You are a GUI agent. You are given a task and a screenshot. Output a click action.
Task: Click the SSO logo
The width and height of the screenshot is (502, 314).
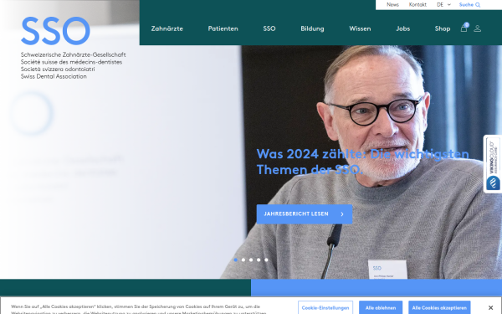(55, 31)
